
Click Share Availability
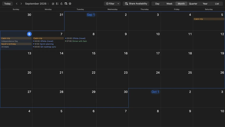click(x=136, y=3)
